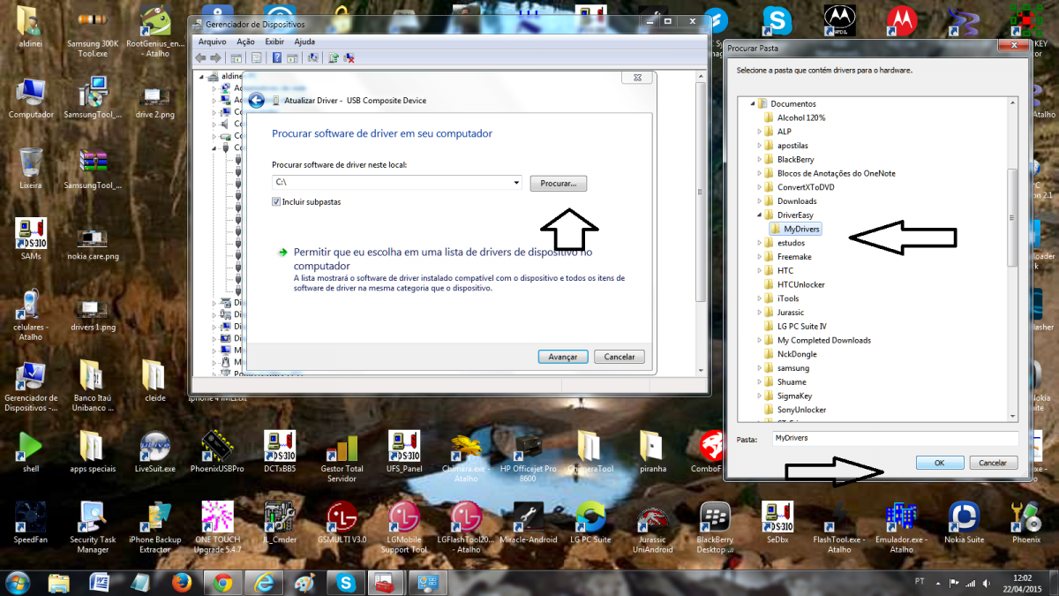Select the Gestor Total Servidor desktop icon
The image size is (1059, 596).
coord(342,456)
